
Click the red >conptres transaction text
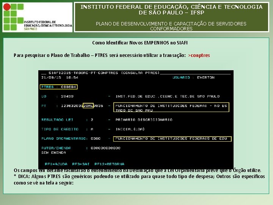click(x=199, y=55)
